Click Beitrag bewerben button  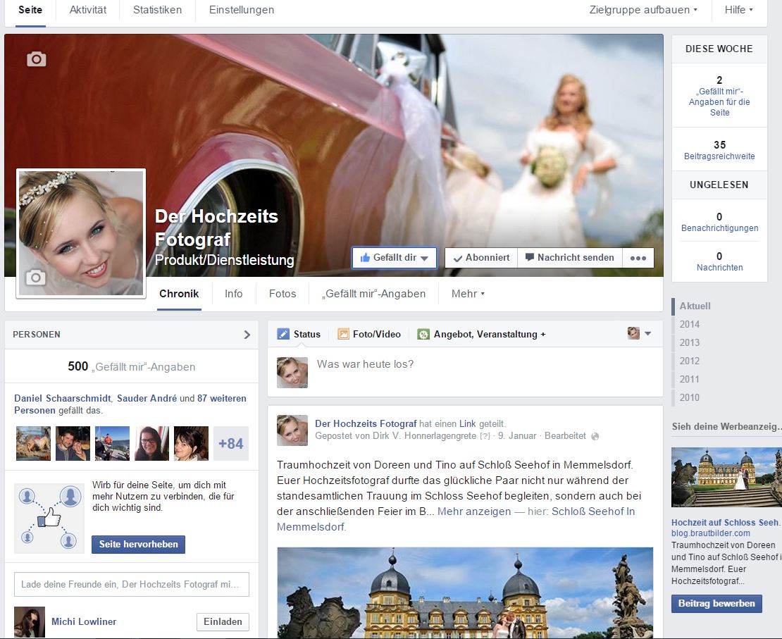point(716,604)
